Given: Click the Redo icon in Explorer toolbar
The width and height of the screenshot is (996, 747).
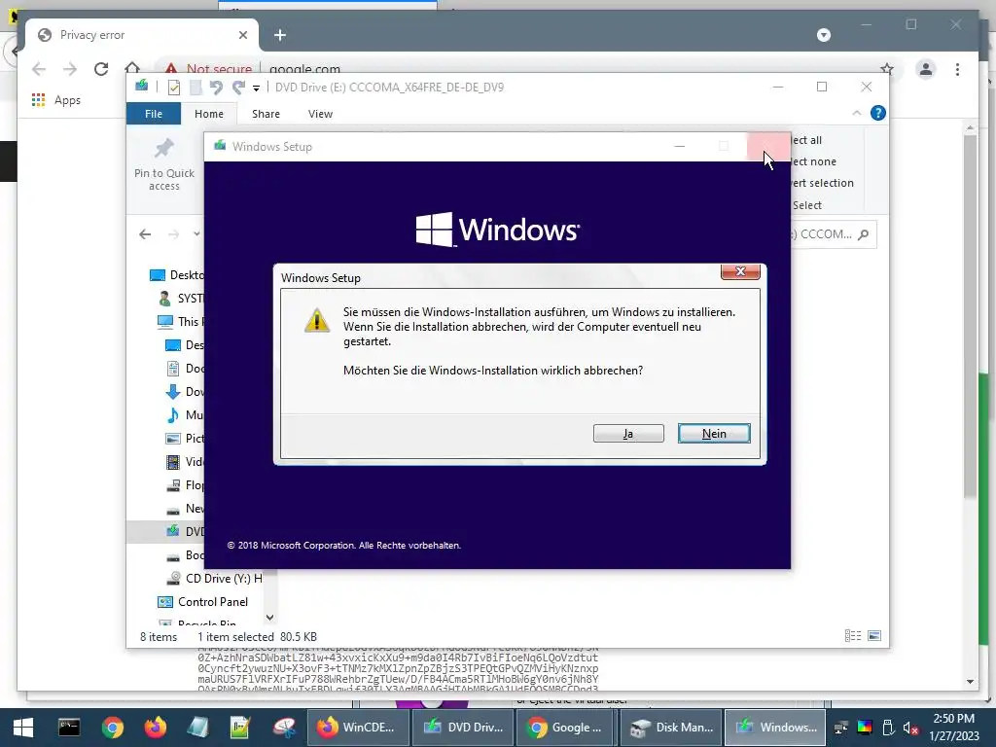Looking at the screenshot, I should (238, 87).
